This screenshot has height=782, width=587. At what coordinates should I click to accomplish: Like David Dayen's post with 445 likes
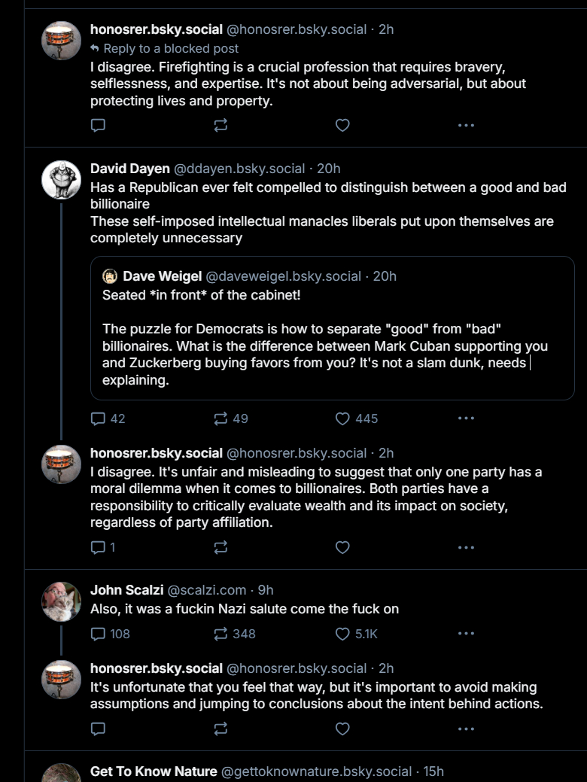click(x=356, y=418)
